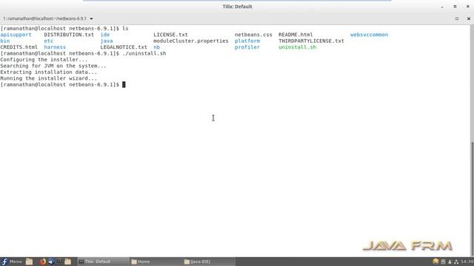This screenshot has width=474, height=266.
Task: Click websvccommon directory name
Action: click(369, 35)
